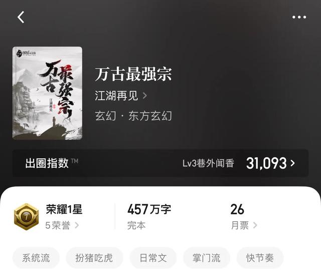Open the 月票 monthly tickets chevron

[x=255, y=225]
